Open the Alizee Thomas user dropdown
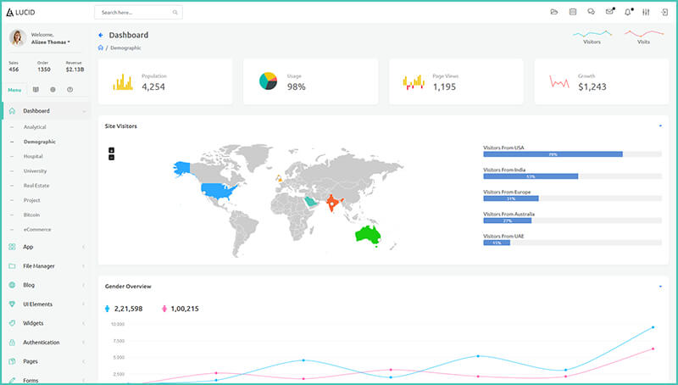 pos(50,42)
